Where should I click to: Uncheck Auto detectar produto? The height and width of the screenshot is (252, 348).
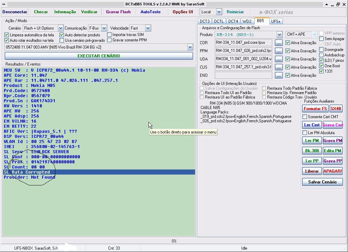pos(62,35)
